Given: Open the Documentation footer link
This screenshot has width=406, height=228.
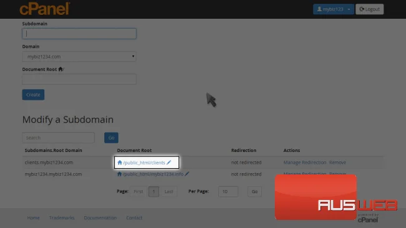Looking at the screenshot, I should coord(100,217).
